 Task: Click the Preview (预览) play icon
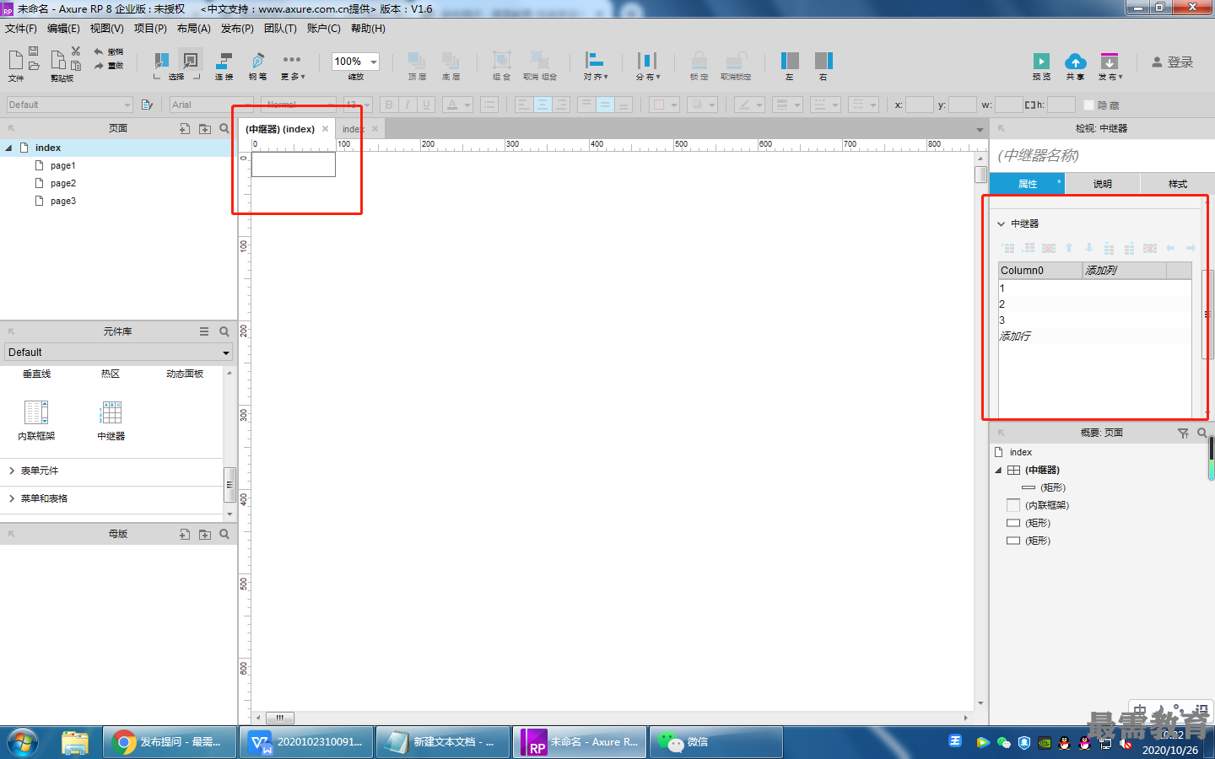(x=1041, y=62)
